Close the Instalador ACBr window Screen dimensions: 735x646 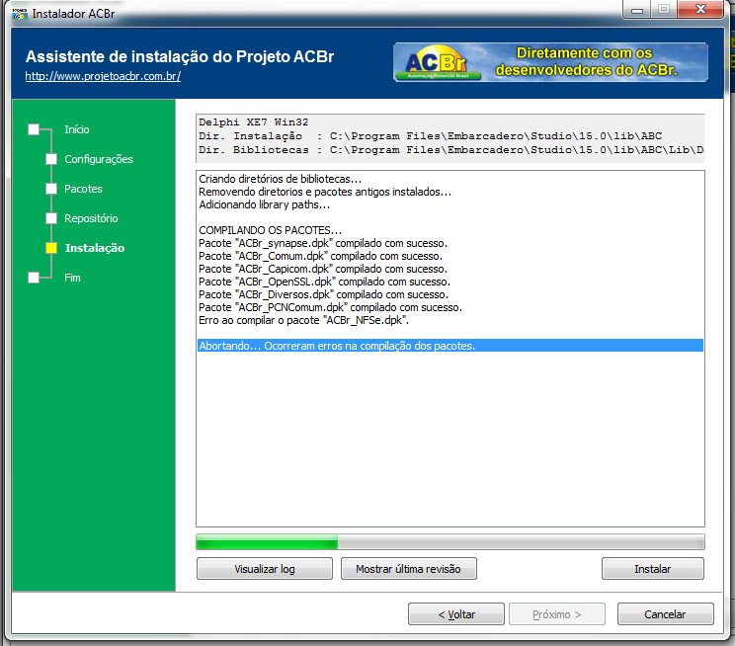coord(700,9)
